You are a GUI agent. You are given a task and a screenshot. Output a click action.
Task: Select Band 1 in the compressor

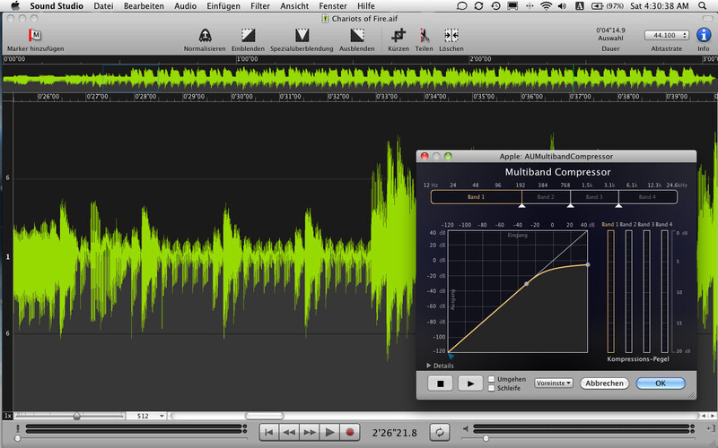click(x=477, y=197)
